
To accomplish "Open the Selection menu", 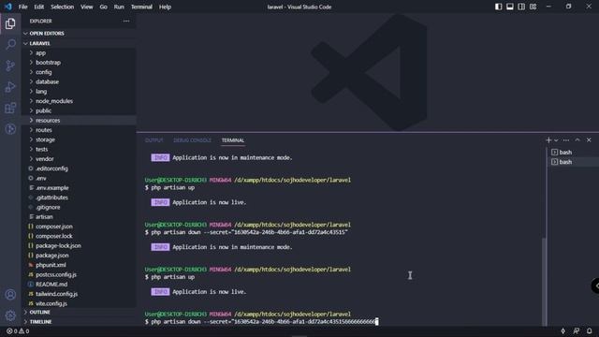I will coord(63,7).
